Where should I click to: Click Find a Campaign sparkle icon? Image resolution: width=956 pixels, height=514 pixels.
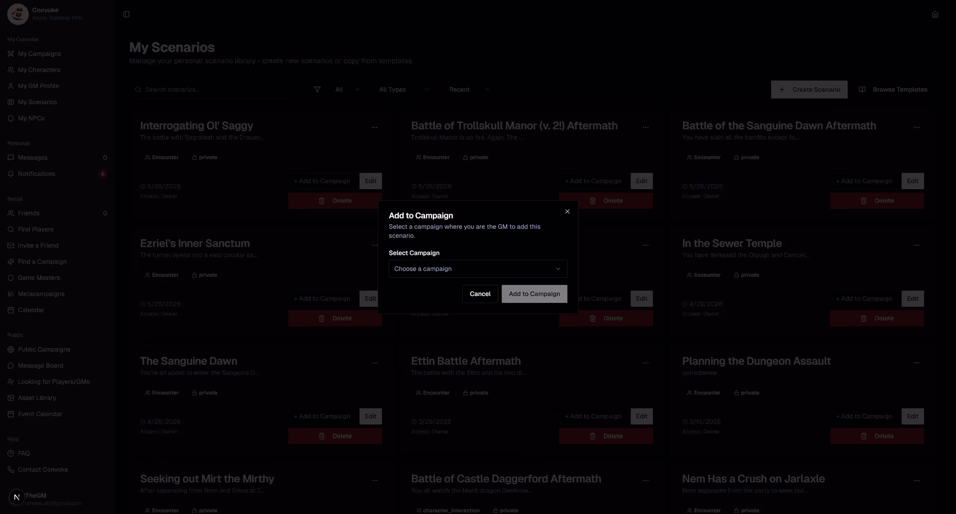(11, 262)
